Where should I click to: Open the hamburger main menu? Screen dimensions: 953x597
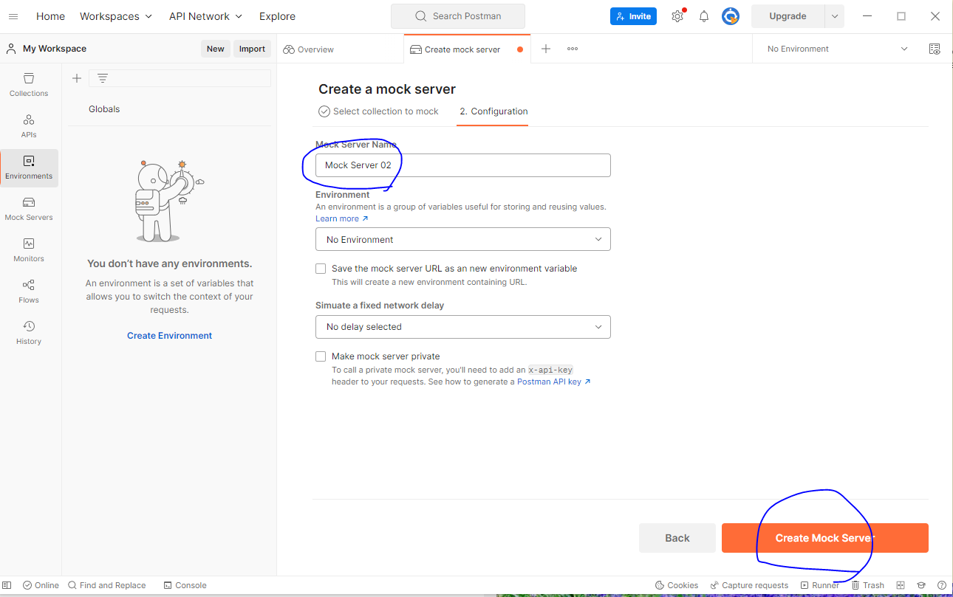pos(15,16)
